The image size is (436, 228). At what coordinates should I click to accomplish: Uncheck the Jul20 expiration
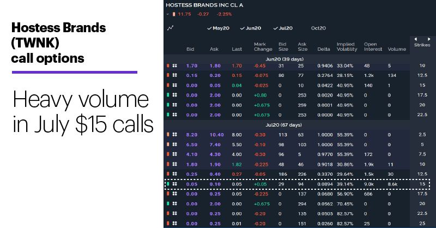coord(283,28)
